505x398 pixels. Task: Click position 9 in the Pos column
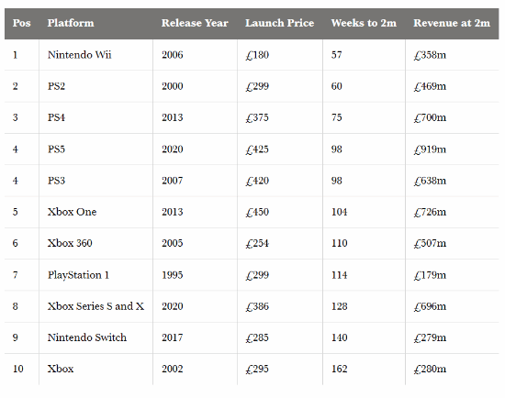tap(15, 337)
